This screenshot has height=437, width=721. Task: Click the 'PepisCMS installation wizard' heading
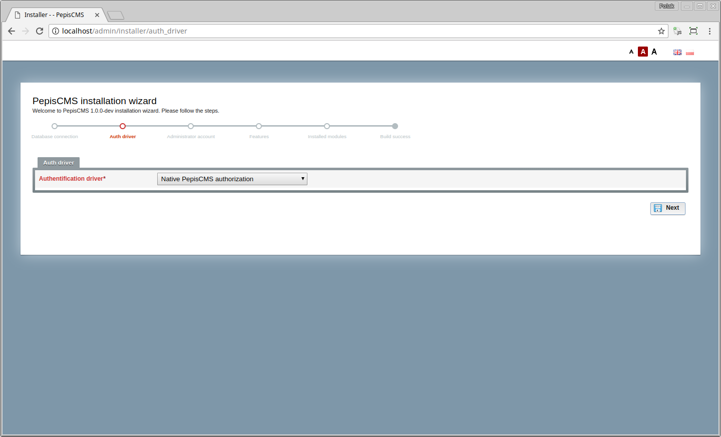95,101
